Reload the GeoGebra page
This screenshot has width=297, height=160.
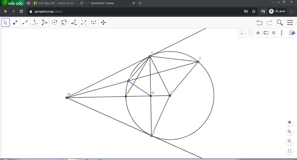pyautogui.click(x=21, y=11)
